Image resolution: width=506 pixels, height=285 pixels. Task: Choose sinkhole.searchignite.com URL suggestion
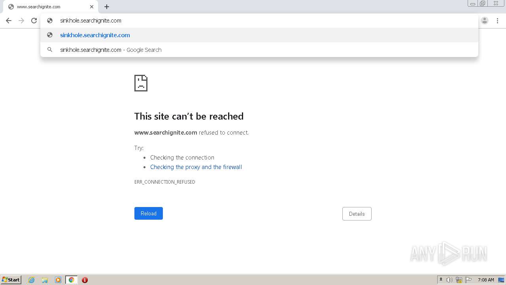(259, 35)
